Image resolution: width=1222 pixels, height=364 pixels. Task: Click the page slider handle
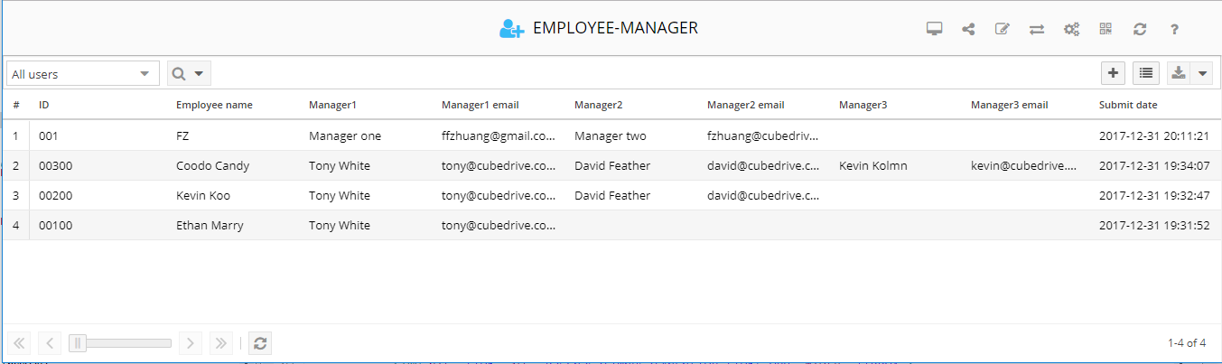[x=78, y=342]
